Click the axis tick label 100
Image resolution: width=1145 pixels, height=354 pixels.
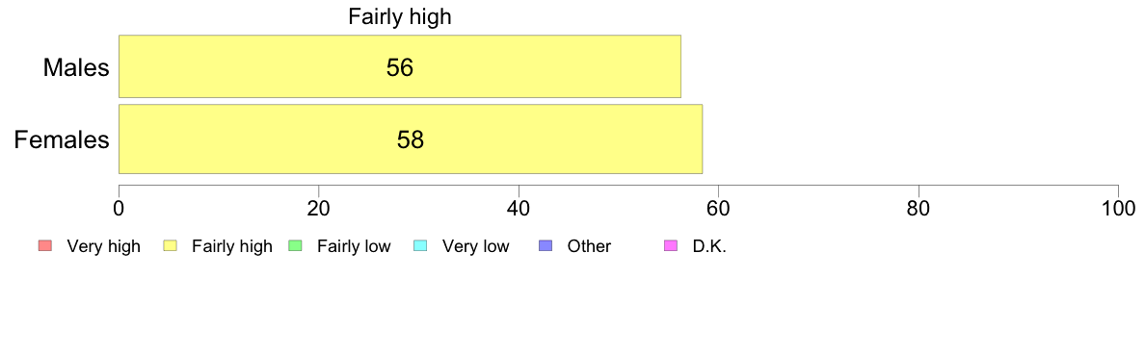(1118, 208)
